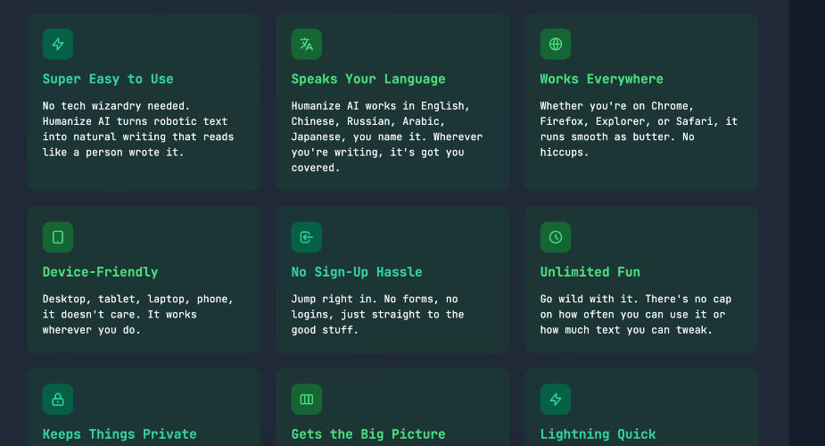Click the tablet icon above Device-Friendly

(58, 237)
